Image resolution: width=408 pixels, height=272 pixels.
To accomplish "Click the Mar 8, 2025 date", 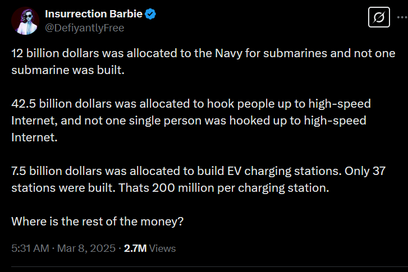I will pos(86,248).
